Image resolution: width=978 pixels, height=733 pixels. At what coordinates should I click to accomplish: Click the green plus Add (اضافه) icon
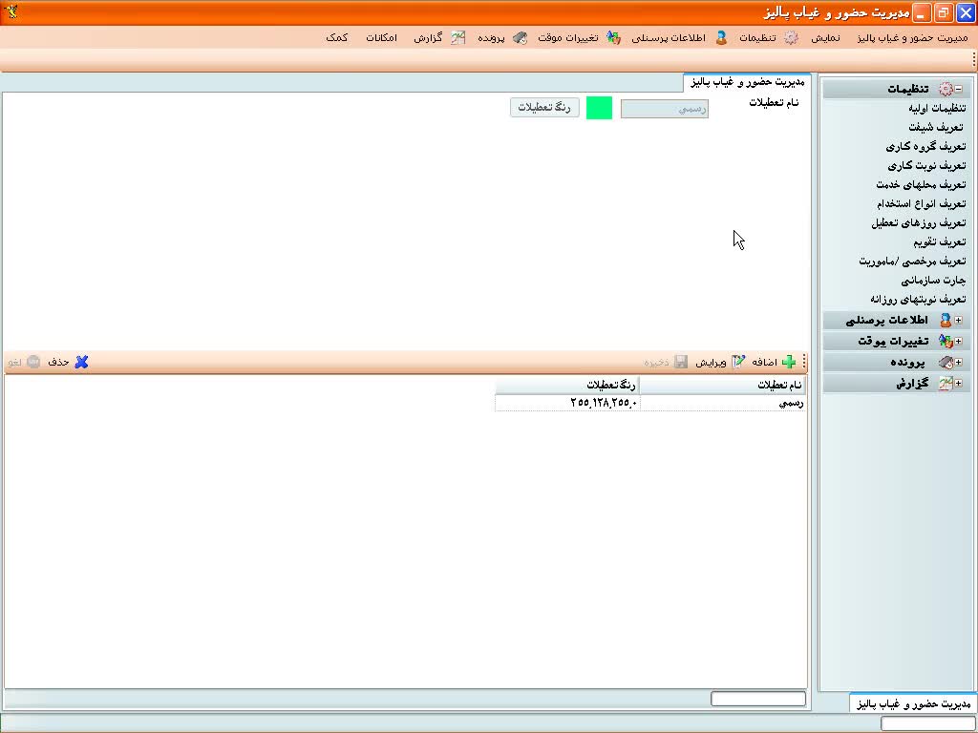788,362
